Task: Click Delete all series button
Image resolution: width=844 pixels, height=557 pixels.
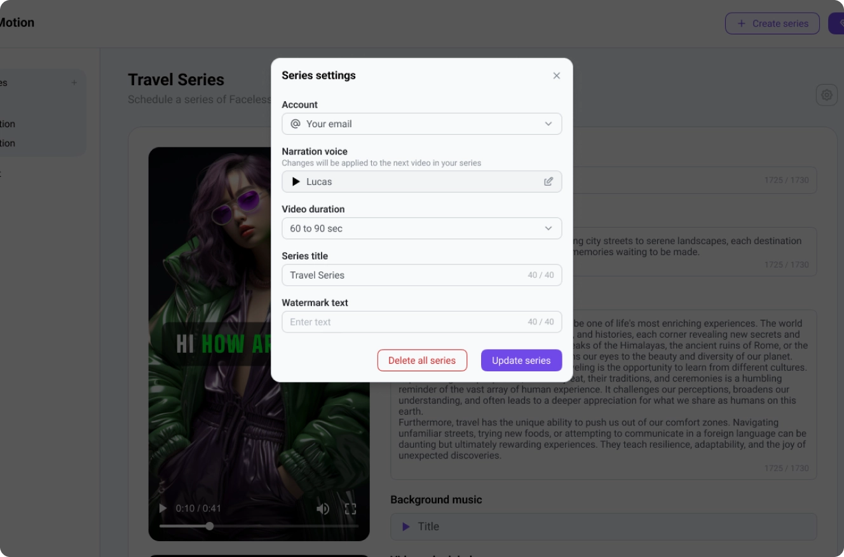Action: [x=422, y=361]
